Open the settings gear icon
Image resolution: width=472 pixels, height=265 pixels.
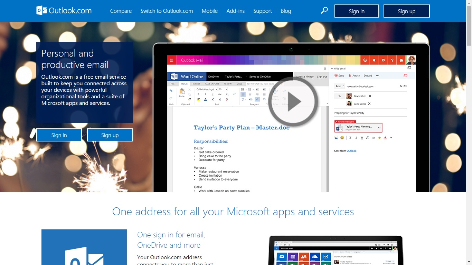[383, 60]
